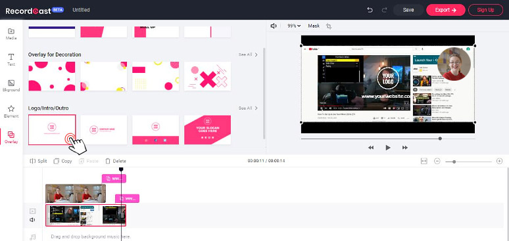Select the screen recording clip on timeline
The width and height of the screenshot is (509, 241).
click(85, 215)
